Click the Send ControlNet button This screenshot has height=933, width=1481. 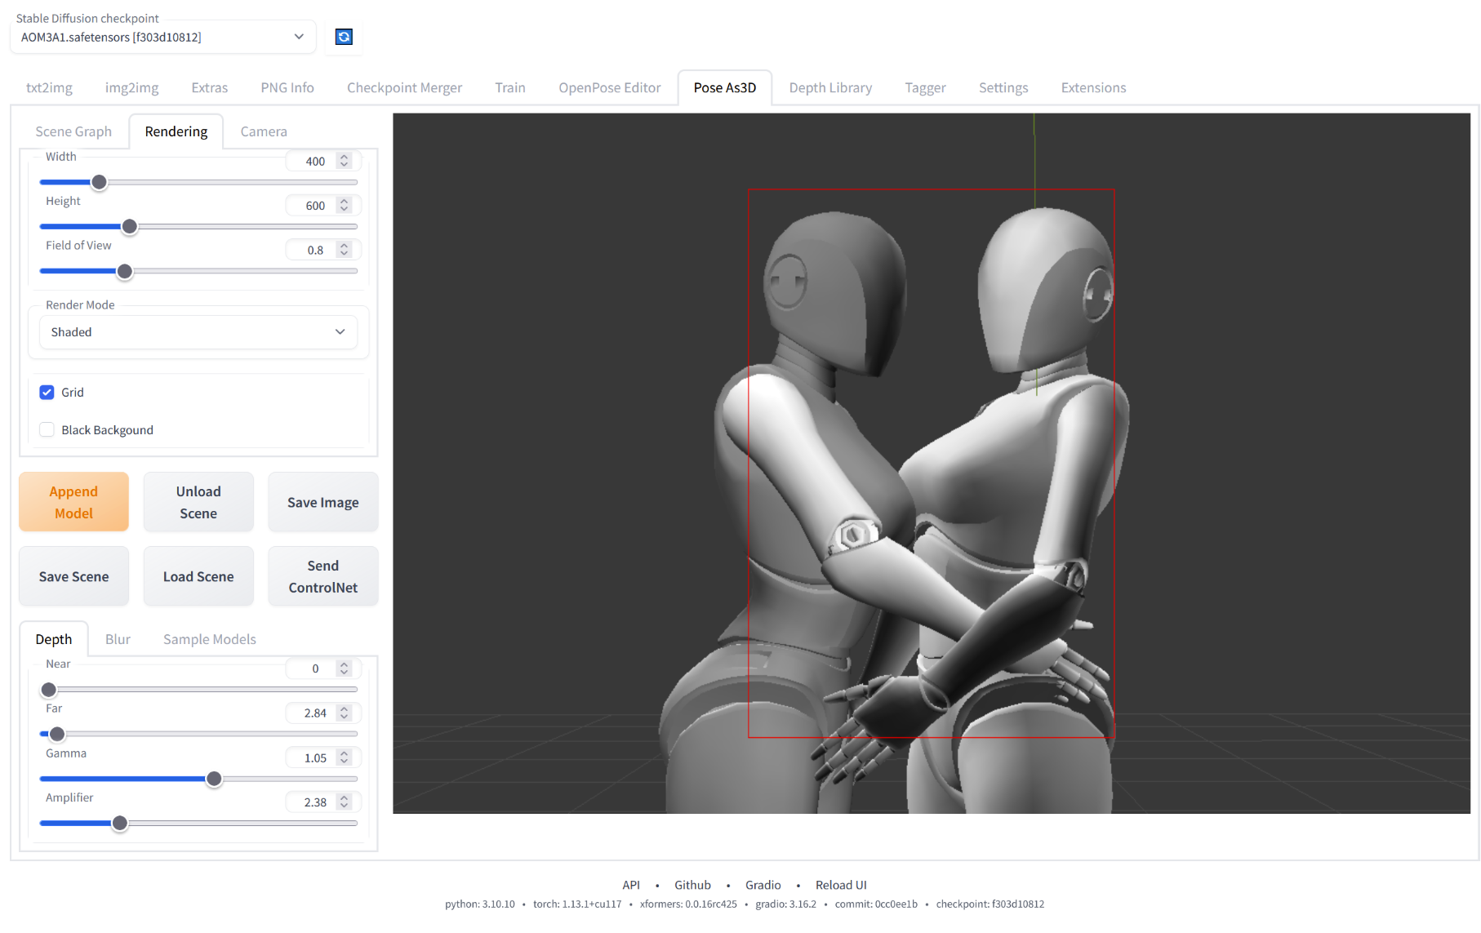click(322, 576)
